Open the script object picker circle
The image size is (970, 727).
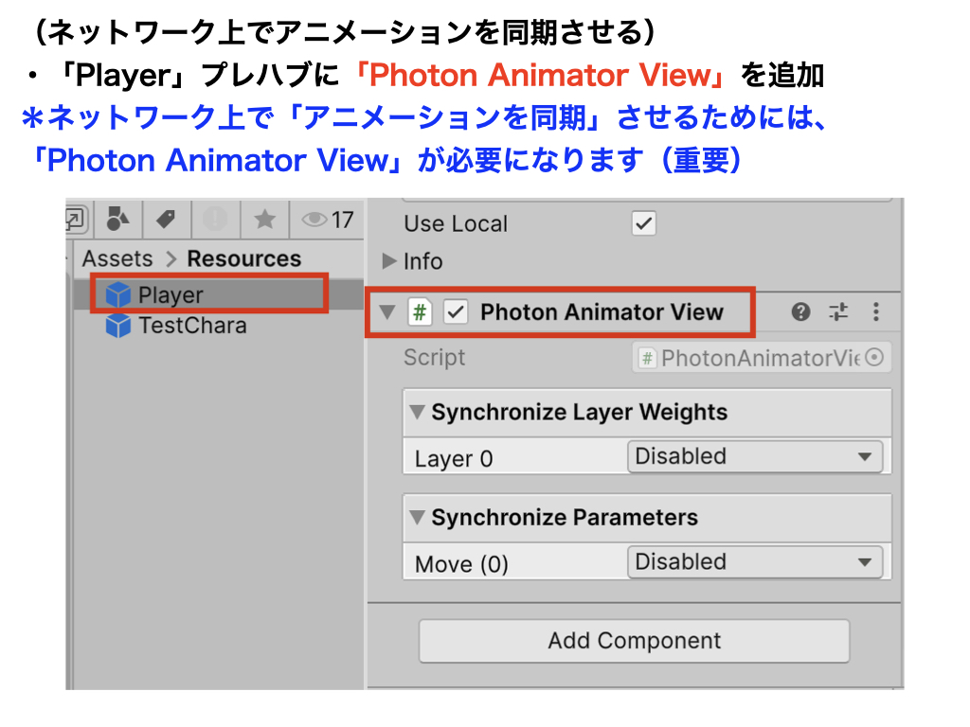click(x=874, y=357)
